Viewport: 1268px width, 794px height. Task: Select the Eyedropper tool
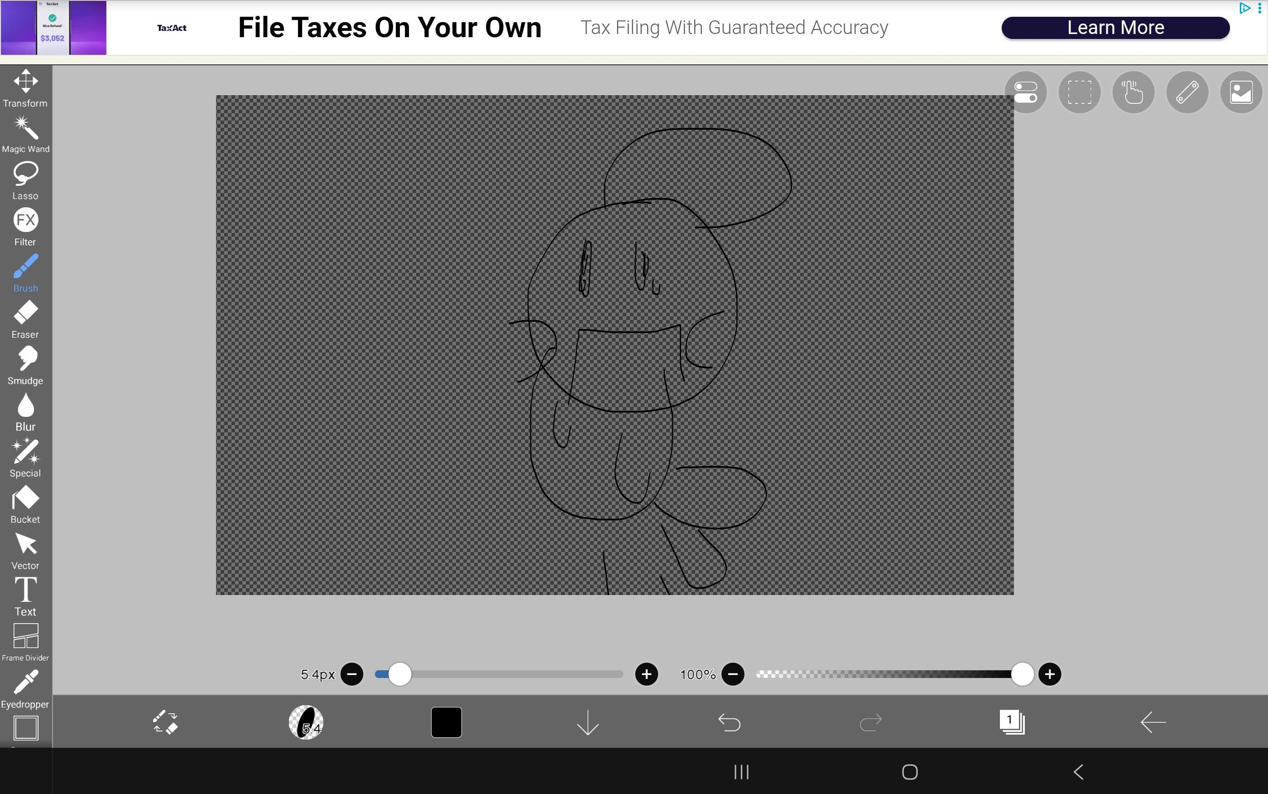[25, 689]
